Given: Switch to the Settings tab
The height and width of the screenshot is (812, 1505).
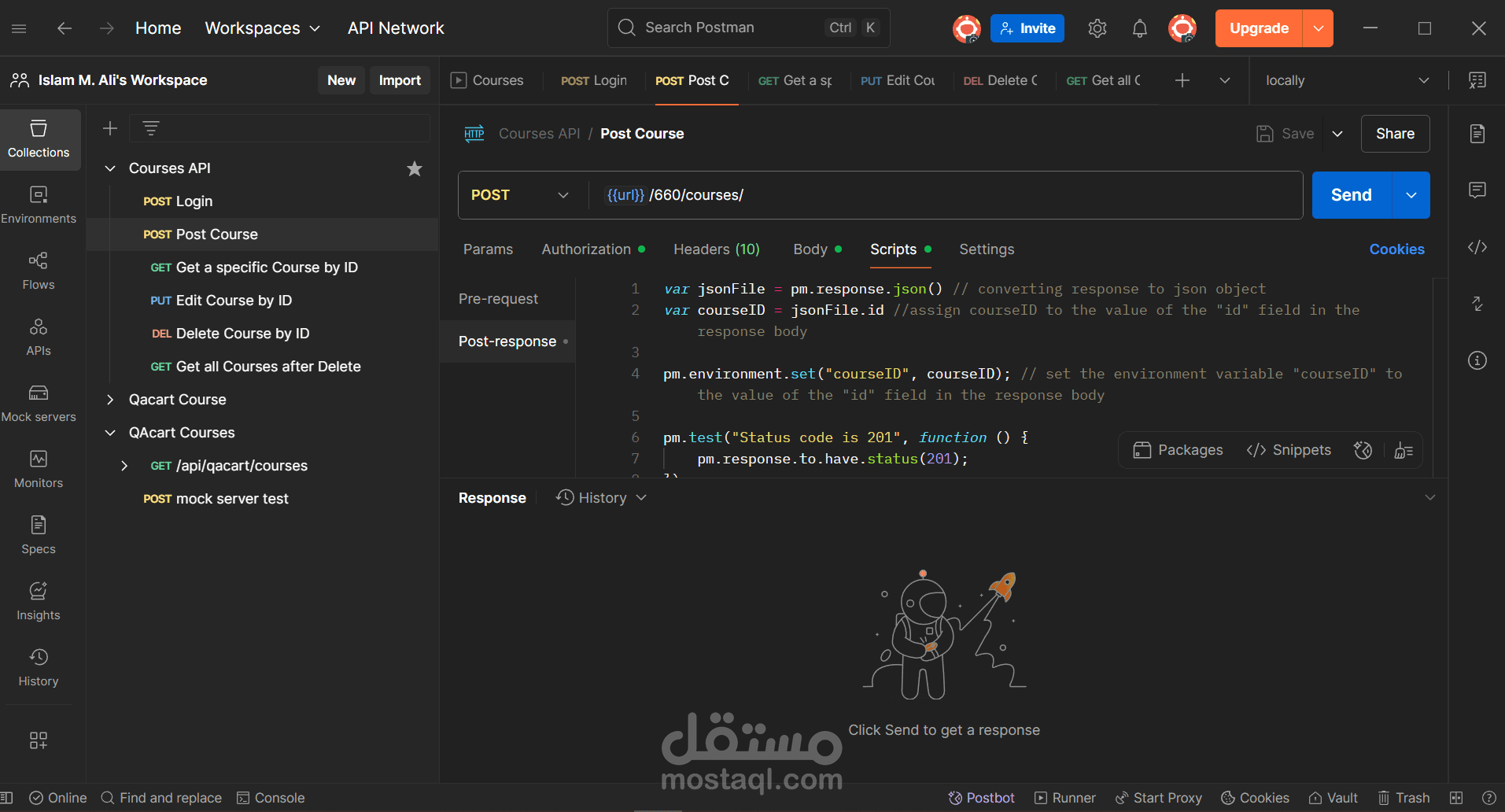Looking at the screenshot, I should tap(987, 249).
